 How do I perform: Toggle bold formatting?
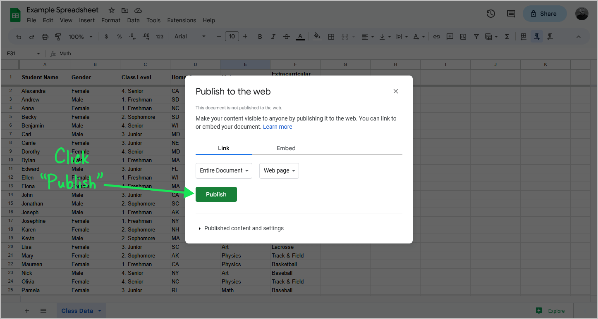[260, 36]
